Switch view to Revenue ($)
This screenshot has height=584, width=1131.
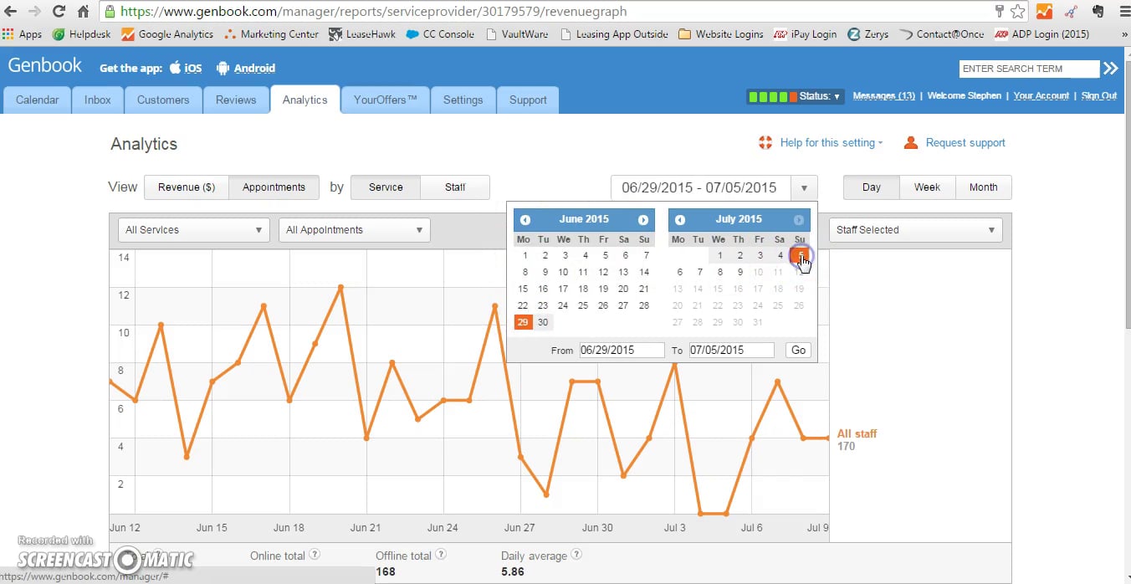[x=187, y=187]
